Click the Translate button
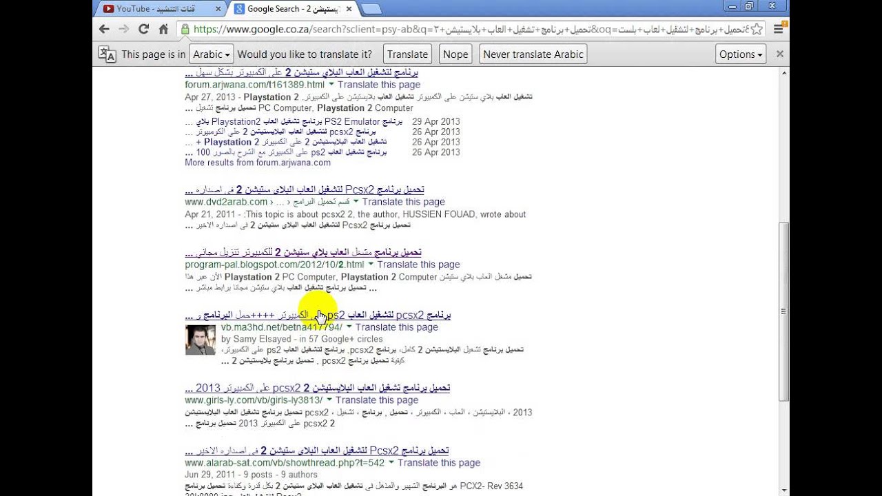The width and height of the screenshot is (882, 496). tap(407, 54)
